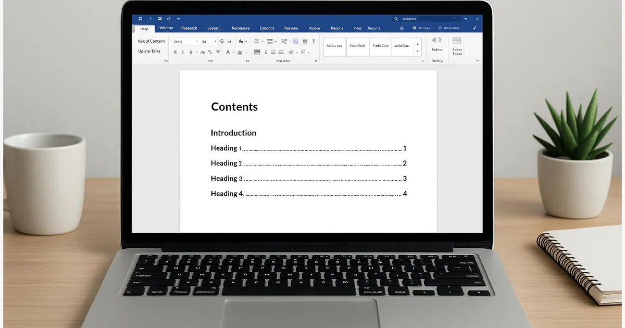
Task: Click the save icon in title bar
Action: click(x=140, y=19)
